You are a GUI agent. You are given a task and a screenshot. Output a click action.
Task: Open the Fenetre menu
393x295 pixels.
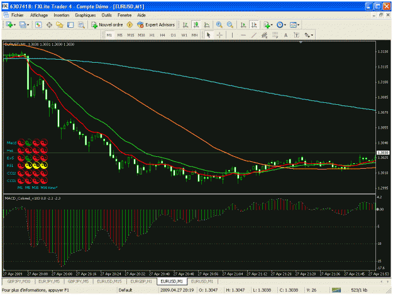click(125, 15)
